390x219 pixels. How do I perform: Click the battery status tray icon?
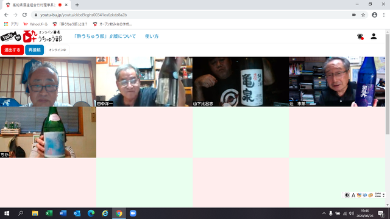(x=338, y=214)
